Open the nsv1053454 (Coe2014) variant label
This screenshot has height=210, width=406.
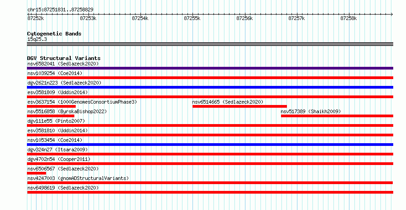tap(55, 140)
